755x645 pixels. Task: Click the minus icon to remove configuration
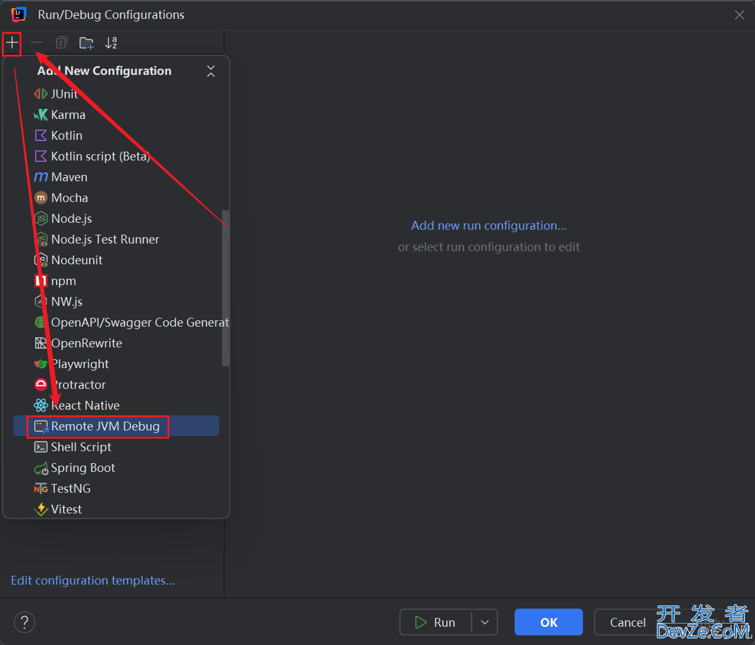(x=36, y=43)
